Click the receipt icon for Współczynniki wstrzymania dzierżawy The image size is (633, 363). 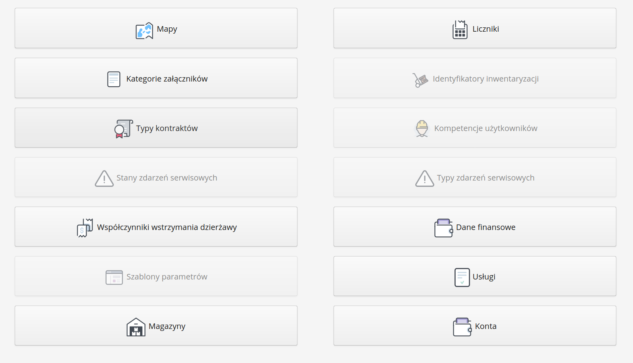pos(85,228)
